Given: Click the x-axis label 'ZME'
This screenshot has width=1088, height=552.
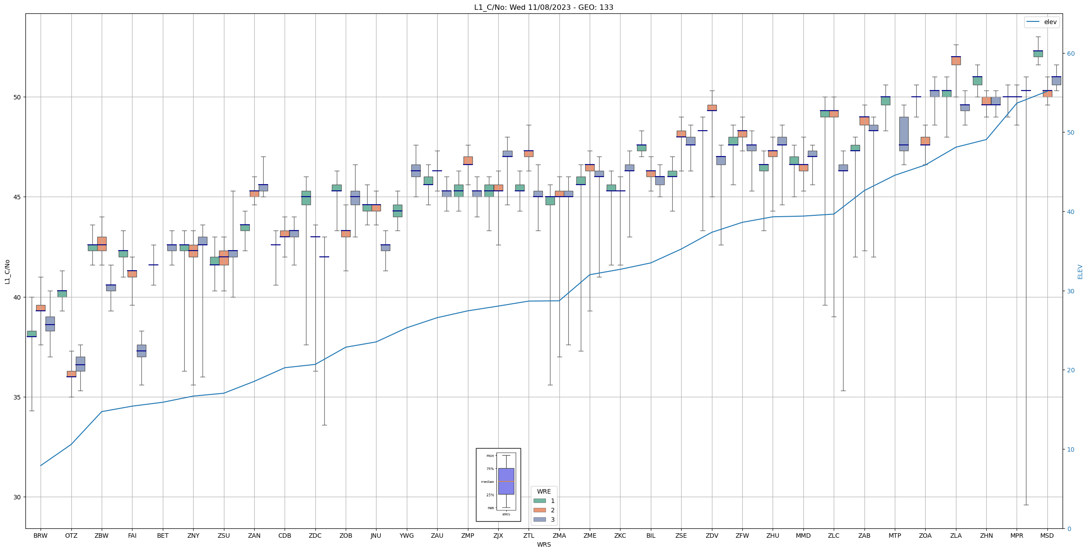Looking at the screenshot, I should [590, 536].
